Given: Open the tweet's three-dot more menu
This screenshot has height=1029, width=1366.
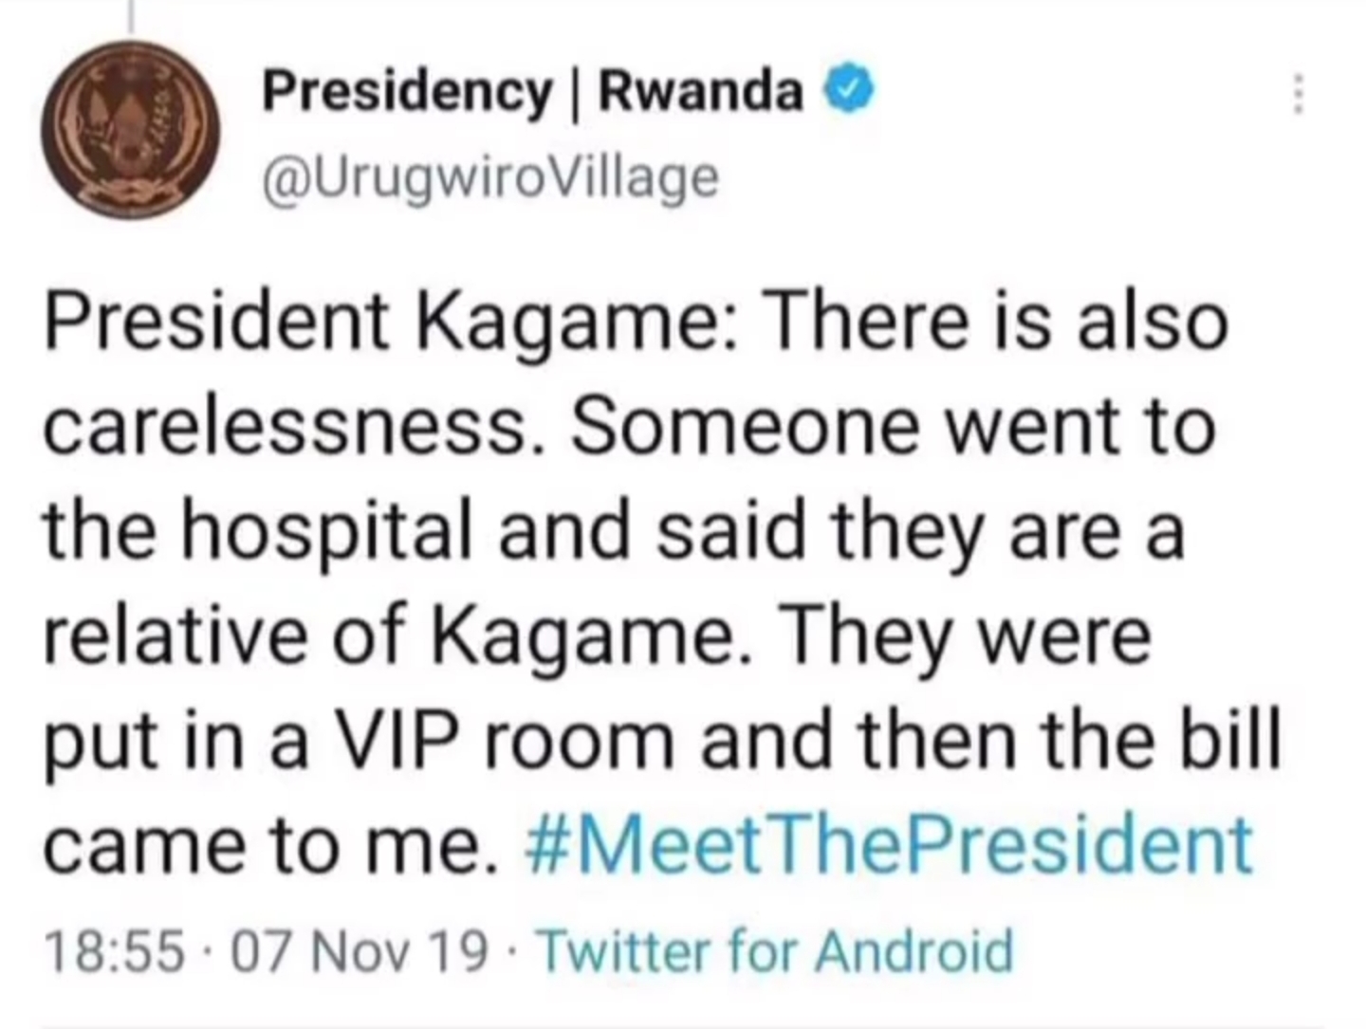Looking at the screenshot, I should pos(1300,96).
